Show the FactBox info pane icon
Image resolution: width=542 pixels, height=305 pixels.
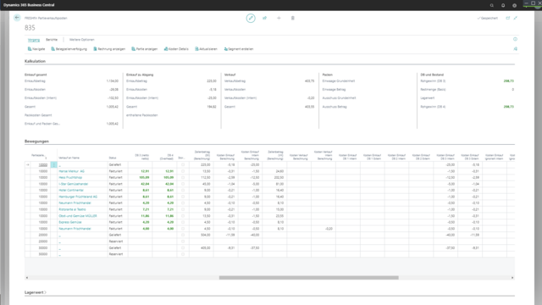coord(515,40)
